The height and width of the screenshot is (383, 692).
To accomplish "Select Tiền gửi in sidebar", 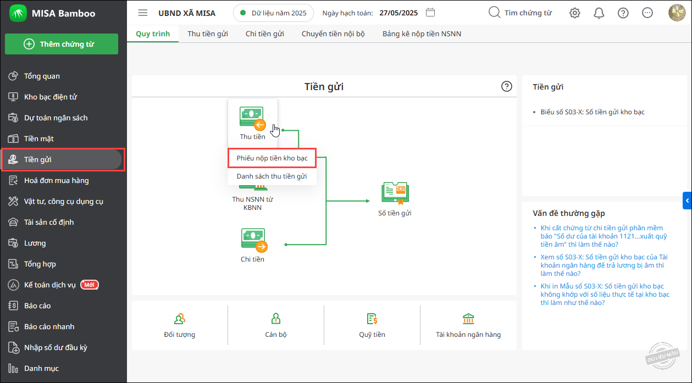I will pyautogui.click(x=63, y=159).
